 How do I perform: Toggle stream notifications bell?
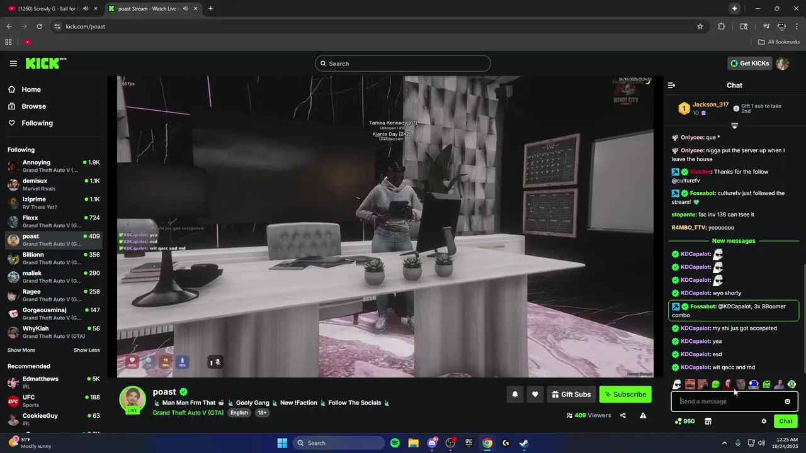[514, 394]
